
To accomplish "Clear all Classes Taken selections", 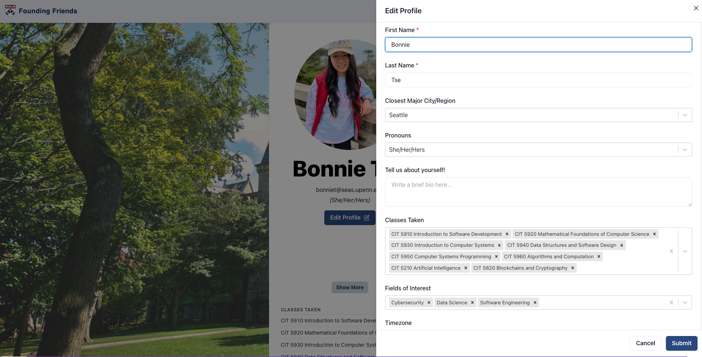I will 671,251.
